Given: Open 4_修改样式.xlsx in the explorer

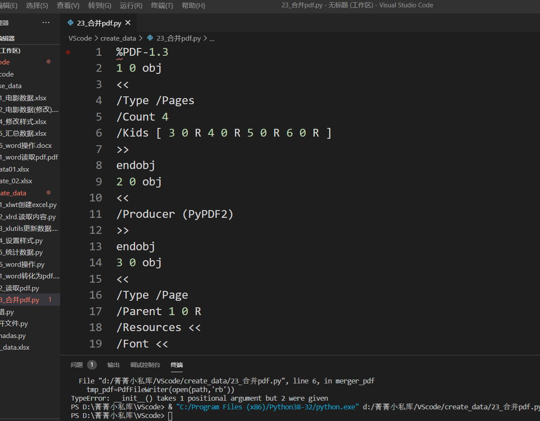Looking at the screenshot, I should pos(23,122).
